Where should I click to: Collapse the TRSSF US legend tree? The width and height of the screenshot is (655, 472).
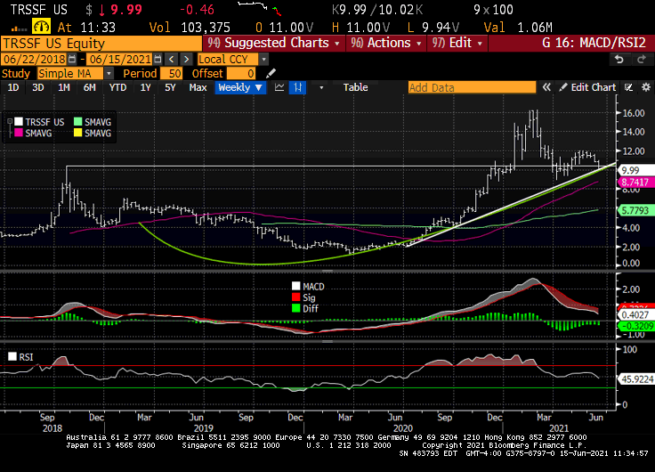click(x=10, y=121)
